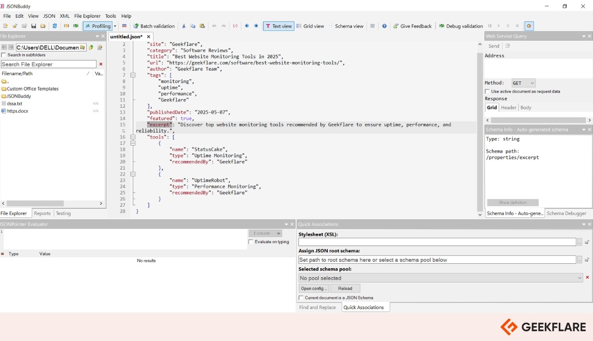Click the Reload button in Quick Associations
The image size is (593, 341).
pyautogui.click(x=345, y=289)
